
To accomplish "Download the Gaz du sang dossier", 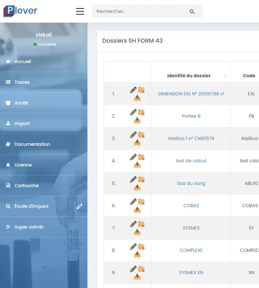I will (137, 187).
